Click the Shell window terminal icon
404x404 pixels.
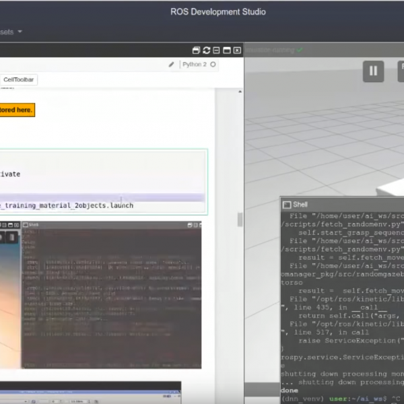click(287, 205)
